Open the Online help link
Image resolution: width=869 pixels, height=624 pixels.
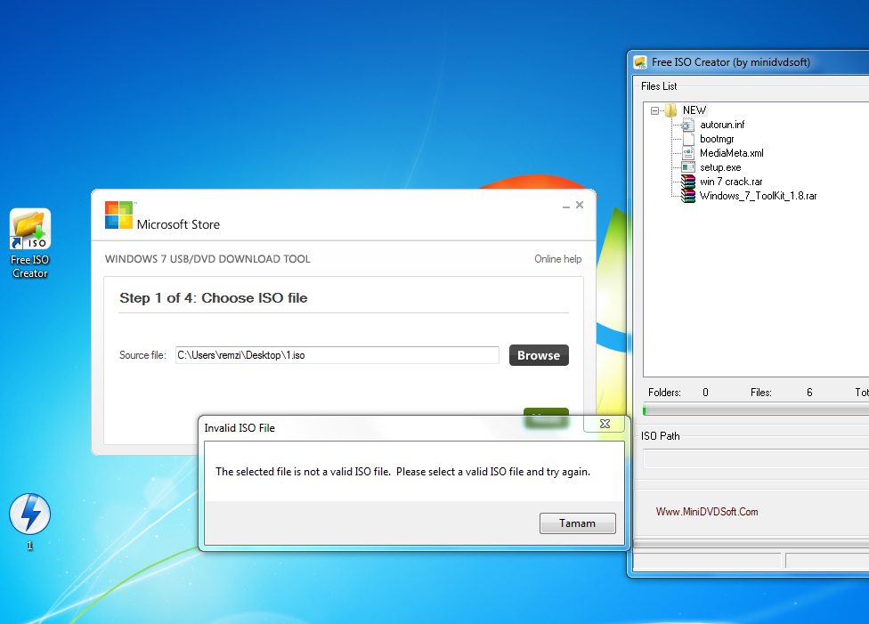[557, 259]
